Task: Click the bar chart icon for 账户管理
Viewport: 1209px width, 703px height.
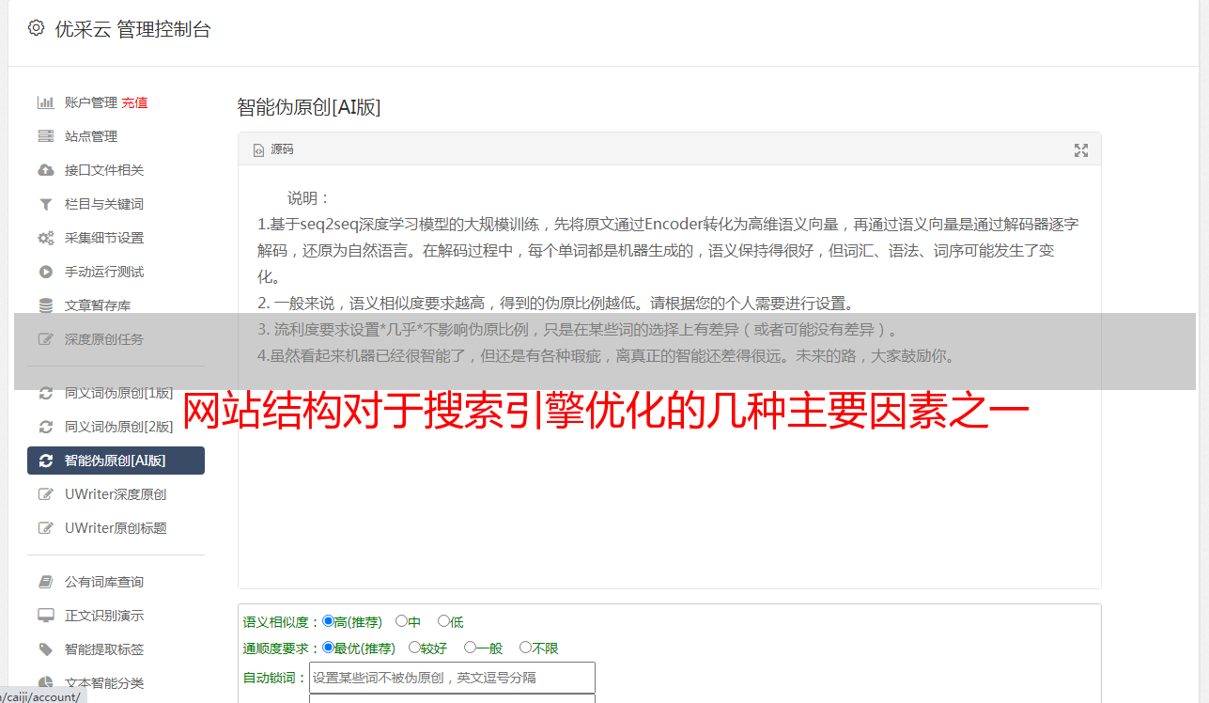Action: point(45,102)
